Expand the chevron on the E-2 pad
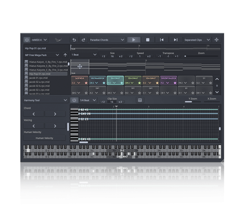 coord(150,83)
